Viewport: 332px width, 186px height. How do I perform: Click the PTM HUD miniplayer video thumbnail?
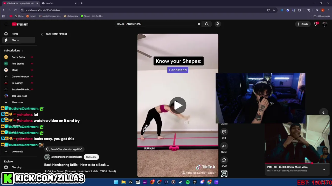[x=297, y=139]
